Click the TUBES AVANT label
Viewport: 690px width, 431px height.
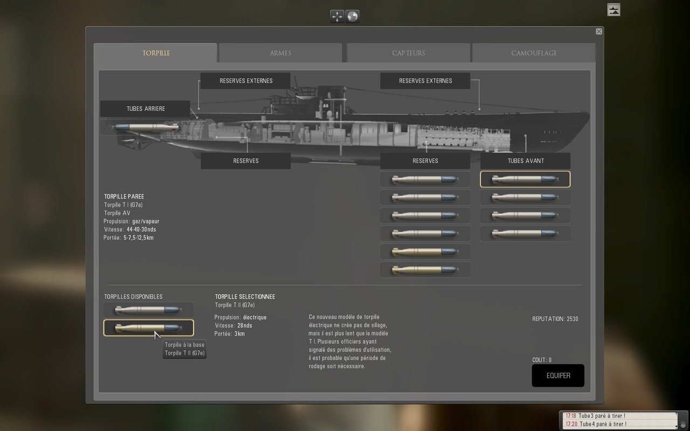tap(525, 161)
